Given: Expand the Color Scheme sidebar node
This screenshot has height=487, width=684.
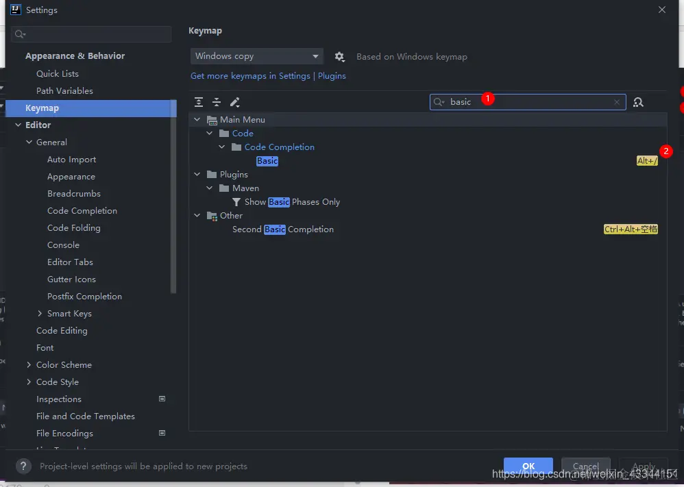Looking at the screenshot, I should point(29,364).
